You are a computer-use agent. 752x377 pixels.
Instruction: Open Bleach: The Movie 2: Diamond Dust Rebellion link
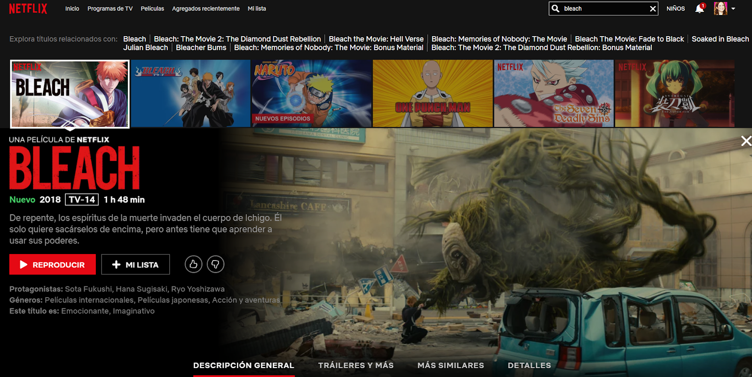pos(237,39)
